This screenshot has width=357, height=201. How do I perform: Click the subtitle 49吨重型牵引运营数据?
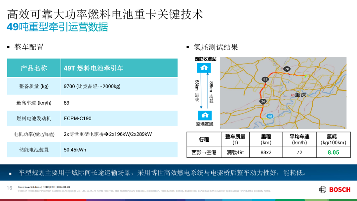point(58,27)
